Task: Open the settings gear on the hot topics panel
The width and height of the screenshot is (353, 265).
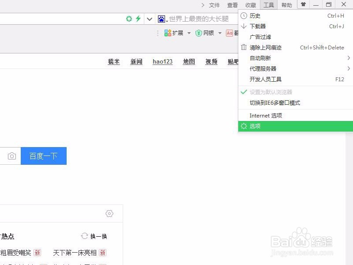Action: pos(109,213)
